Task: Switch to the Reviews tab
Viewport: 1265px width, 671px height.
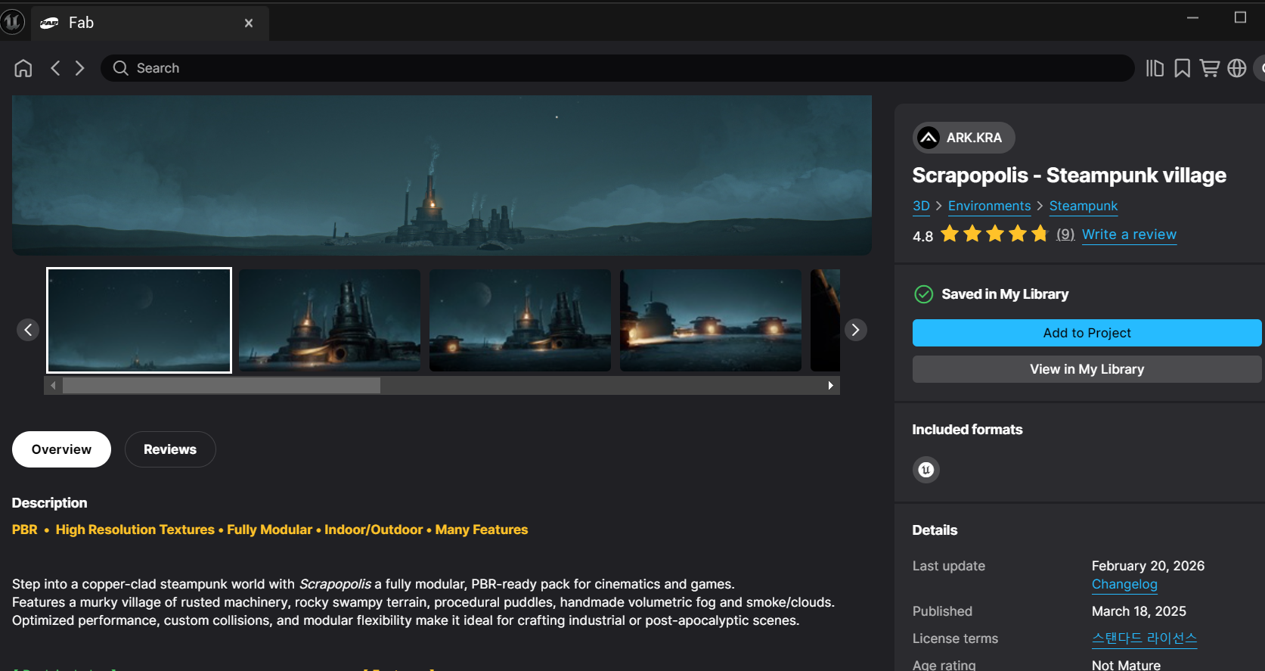Action: [170, 449]
